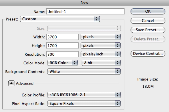The height and width of the screenshot is (112, 169).
Task: Open the Width units dropdown
Action: (x=101, y=37)
